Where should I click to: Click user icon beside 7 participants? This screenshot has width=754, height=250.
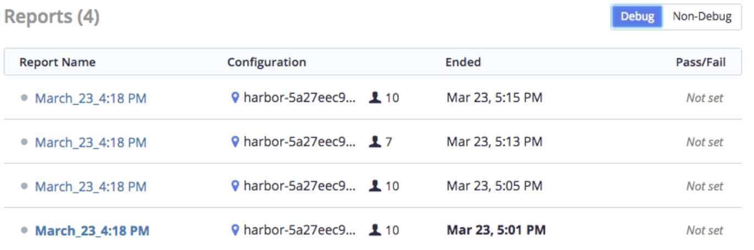[375, 142]
